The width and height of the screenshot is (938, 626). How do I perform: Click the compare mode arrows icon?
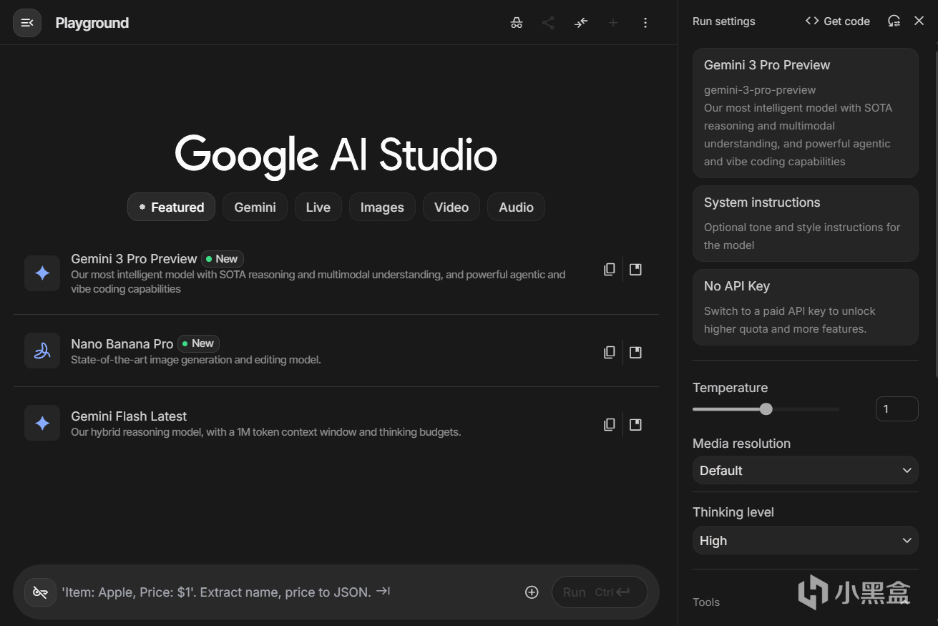(x=581, y=23)
